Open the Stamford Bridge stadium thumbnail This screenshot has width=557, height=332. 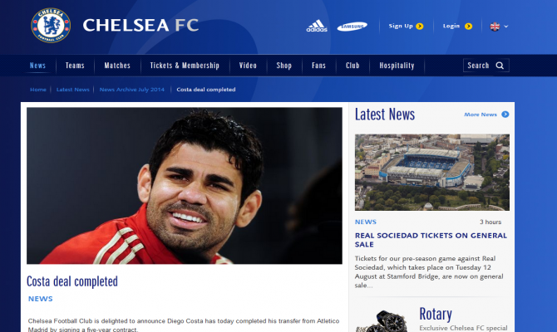point(432,173)
